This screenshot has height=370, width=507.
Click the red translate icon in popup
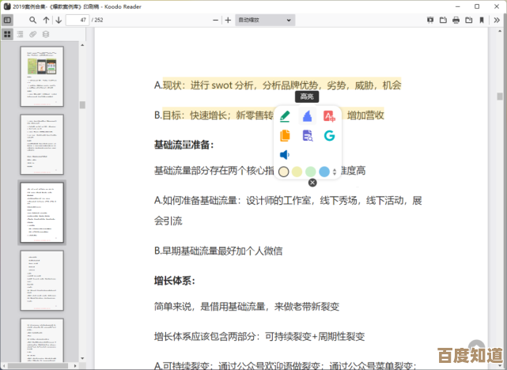coord(329,116)
